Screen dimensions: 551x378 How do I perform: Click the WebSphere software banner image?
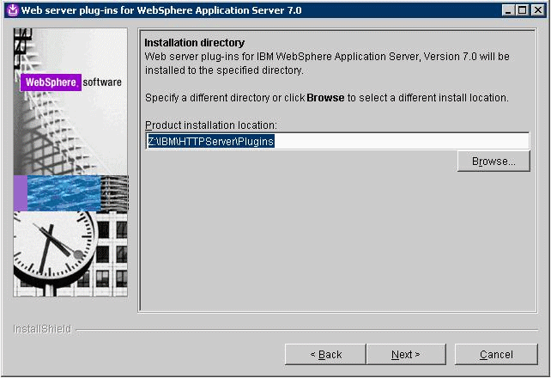click(x=70, y=162)
